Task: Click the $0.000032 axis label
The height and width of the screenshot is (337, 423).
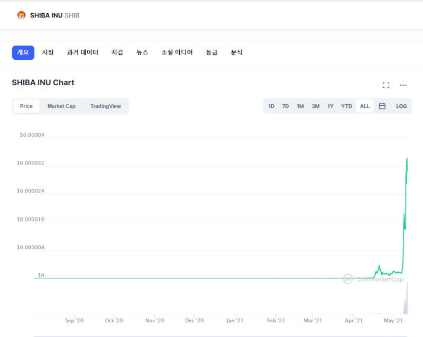Action: pyautogui.click(x=30, y=163)
